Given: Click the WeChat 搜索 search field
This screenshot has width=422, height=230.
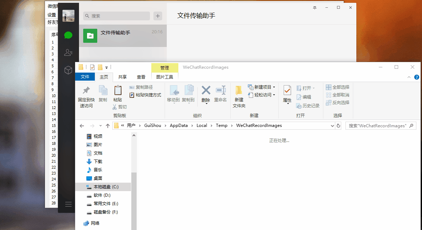Looking at the screenshot, I should (x=117, y=16).
